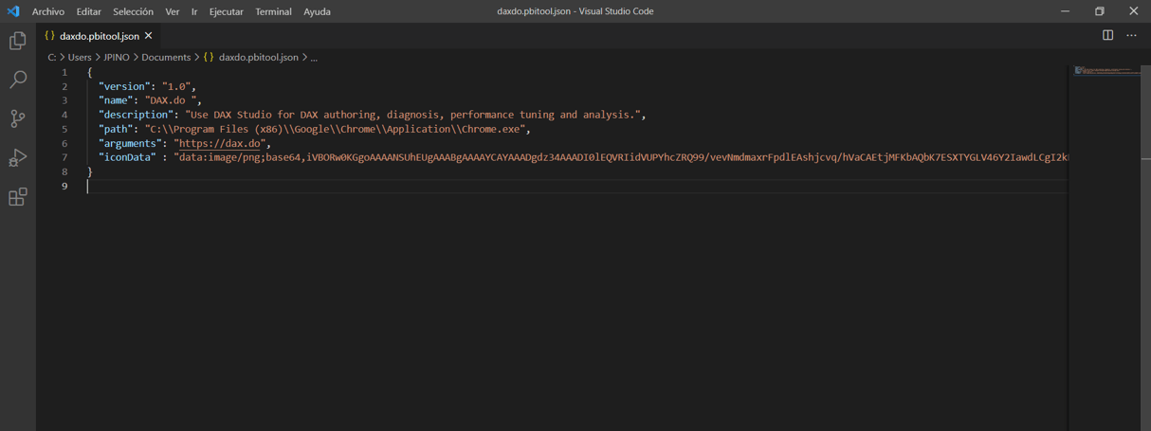1151x431 pixels.
Task: Click the https://dax.do link in code
Action: (x=222, y=143)
